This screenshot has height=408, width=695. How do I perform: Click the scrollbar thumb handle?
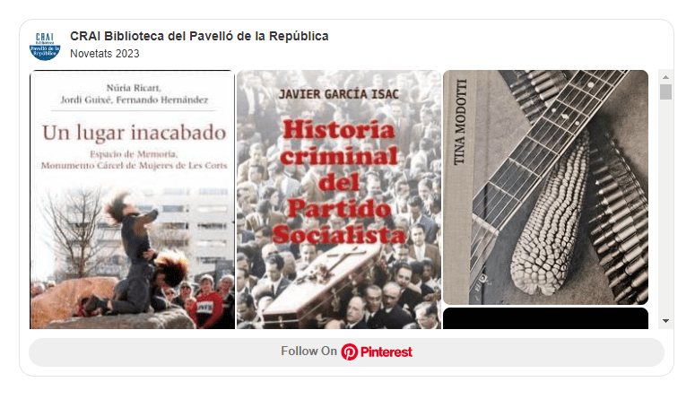tap(665, 91)
